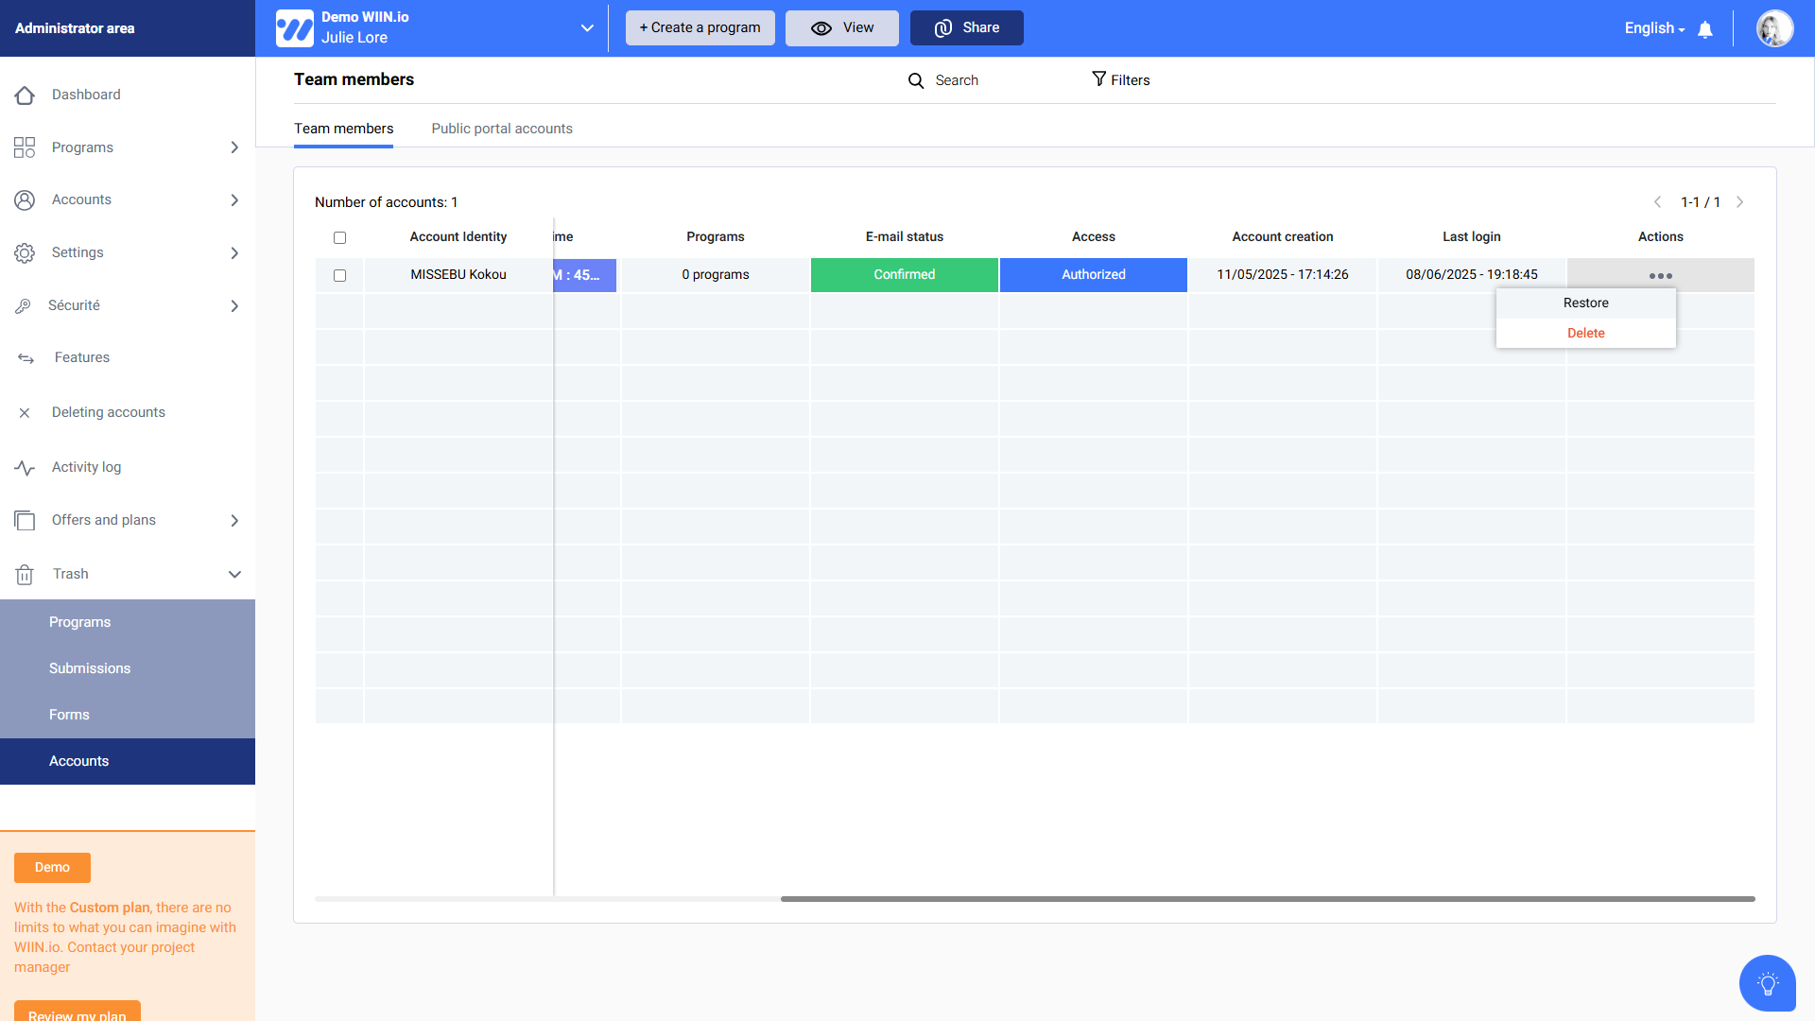1815x1021 pixels.
Task: Click the three-dots actions icon for MISSEBU Kokou
Action: [x=1660, y=276]
